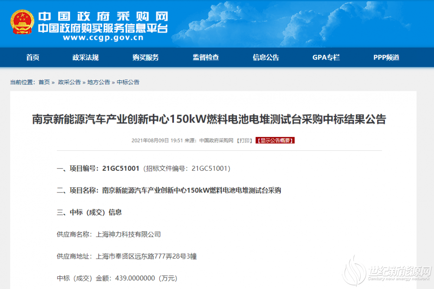Screen dimensions: 434x289
Task: Select the project number 21GC51001 text
Action: point(121,168)
